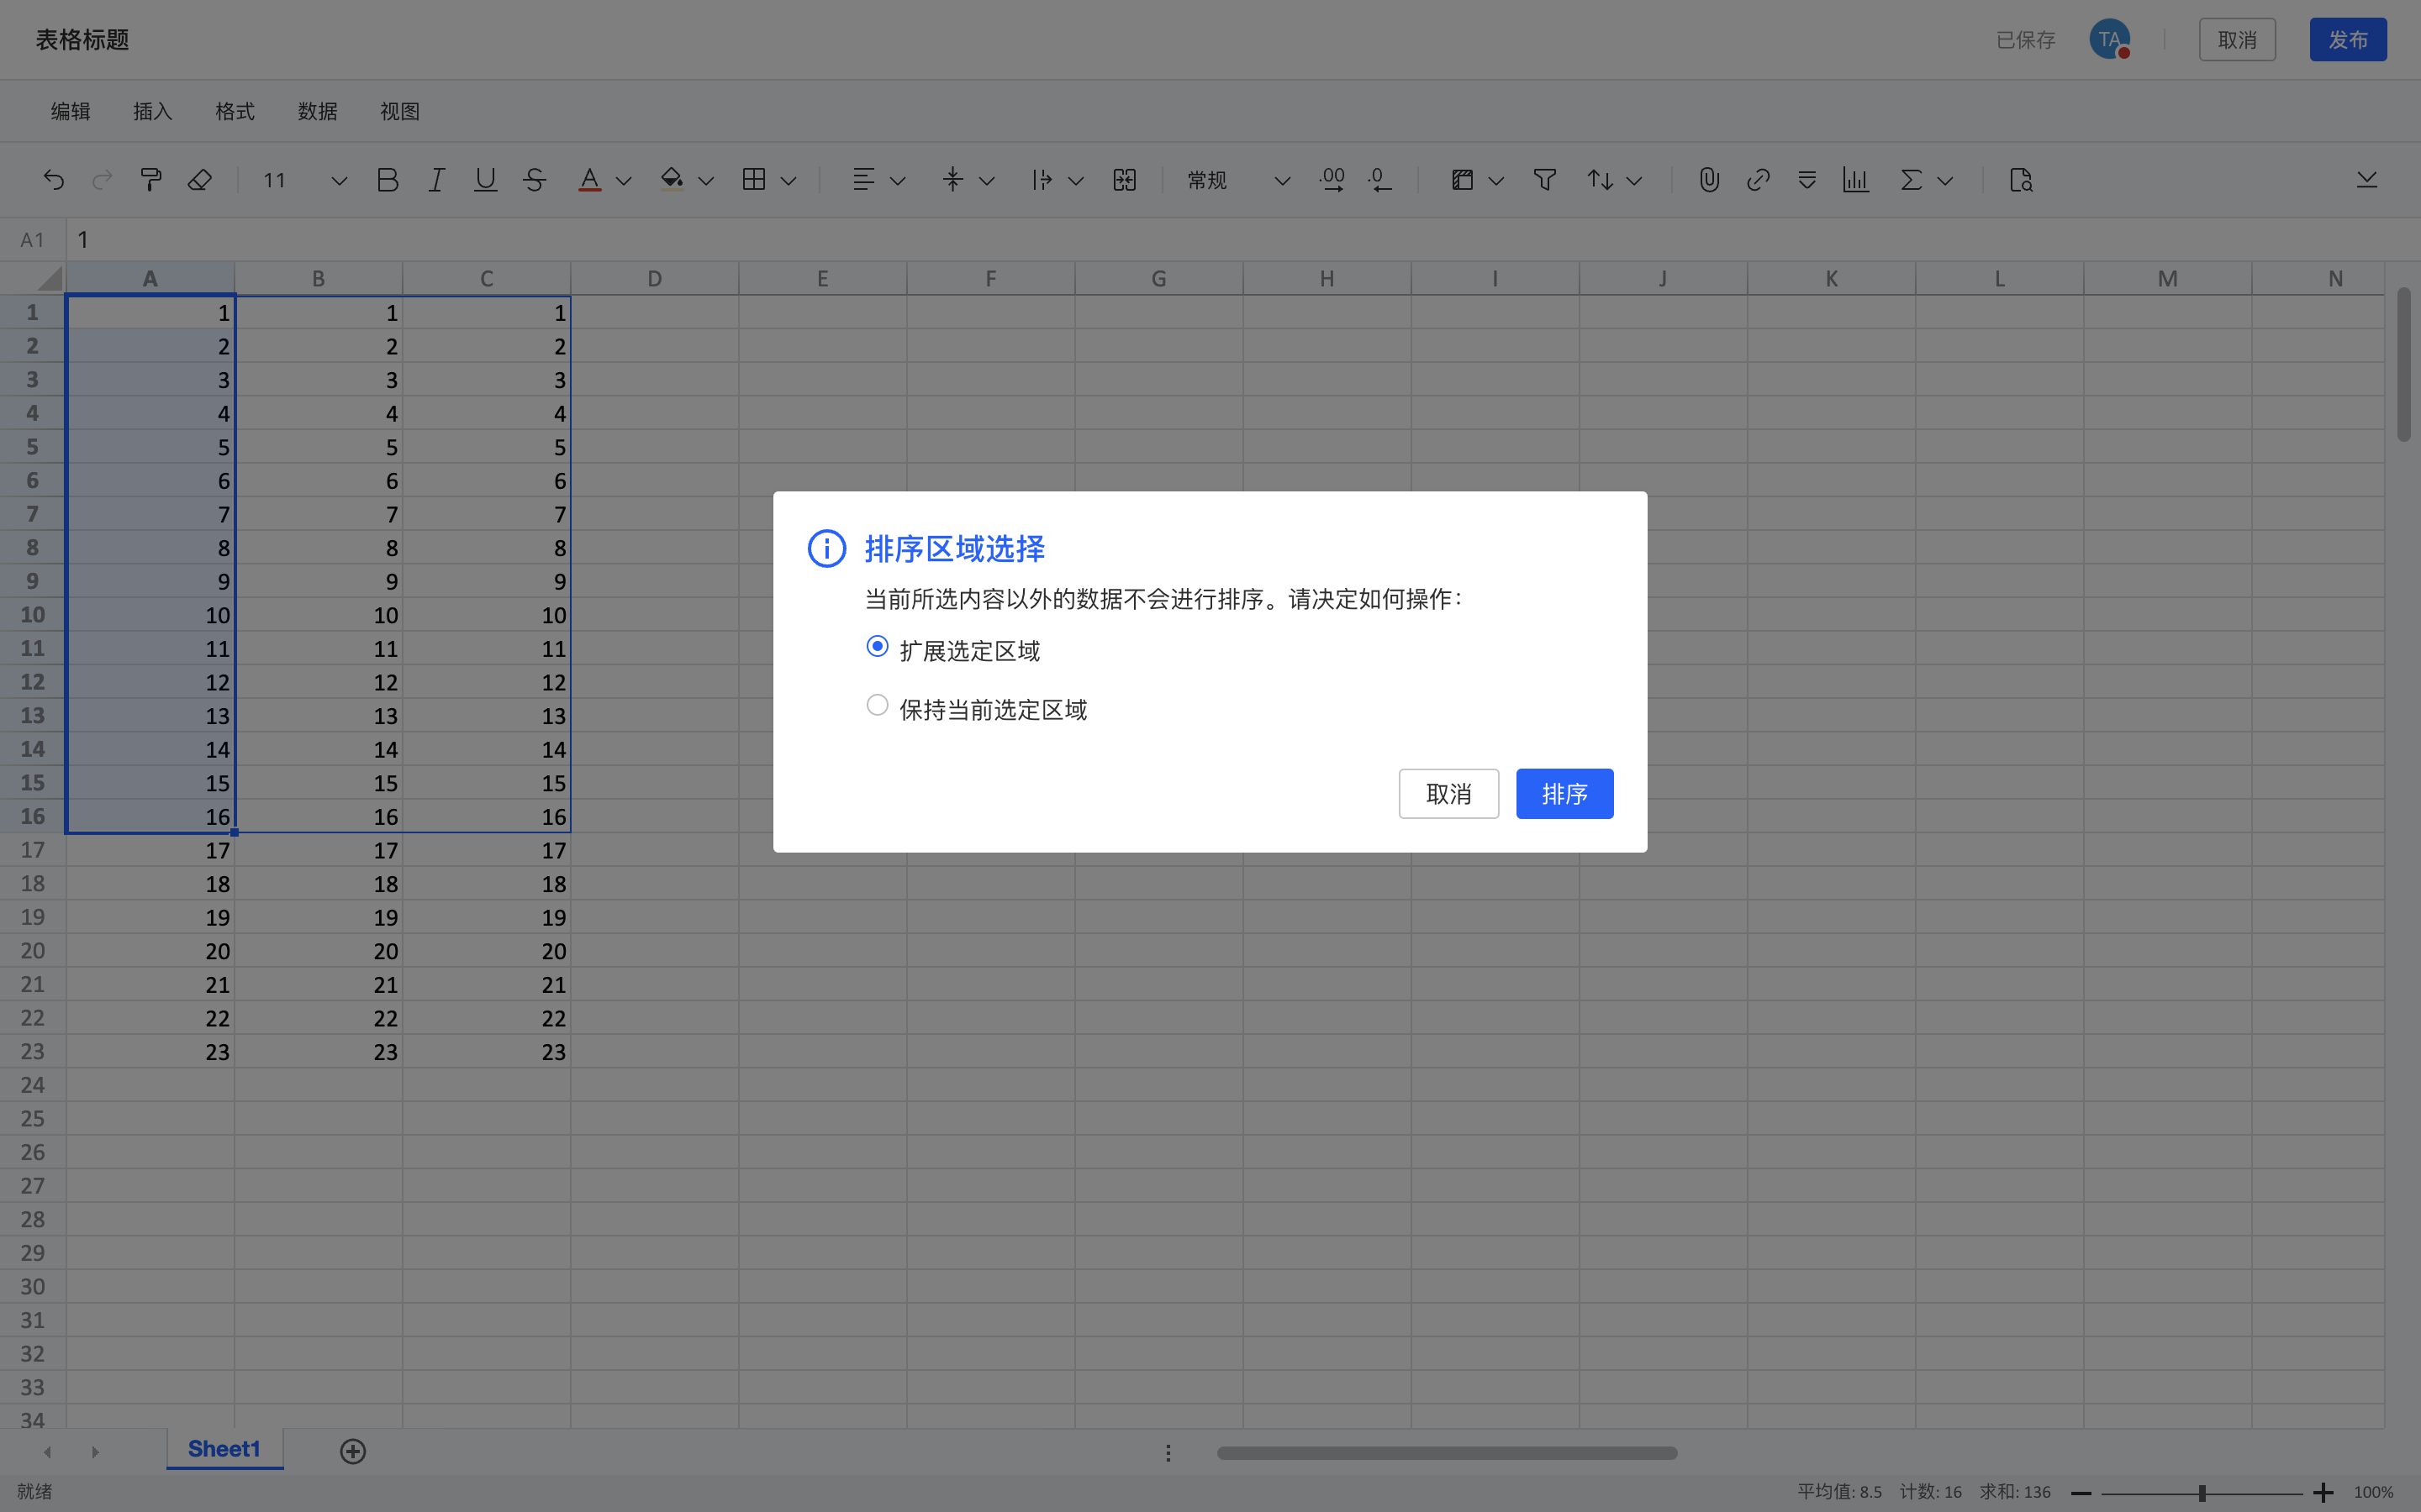Click 取消 button in the sort dialog

pyautogui.click(x=1448, y=794)
